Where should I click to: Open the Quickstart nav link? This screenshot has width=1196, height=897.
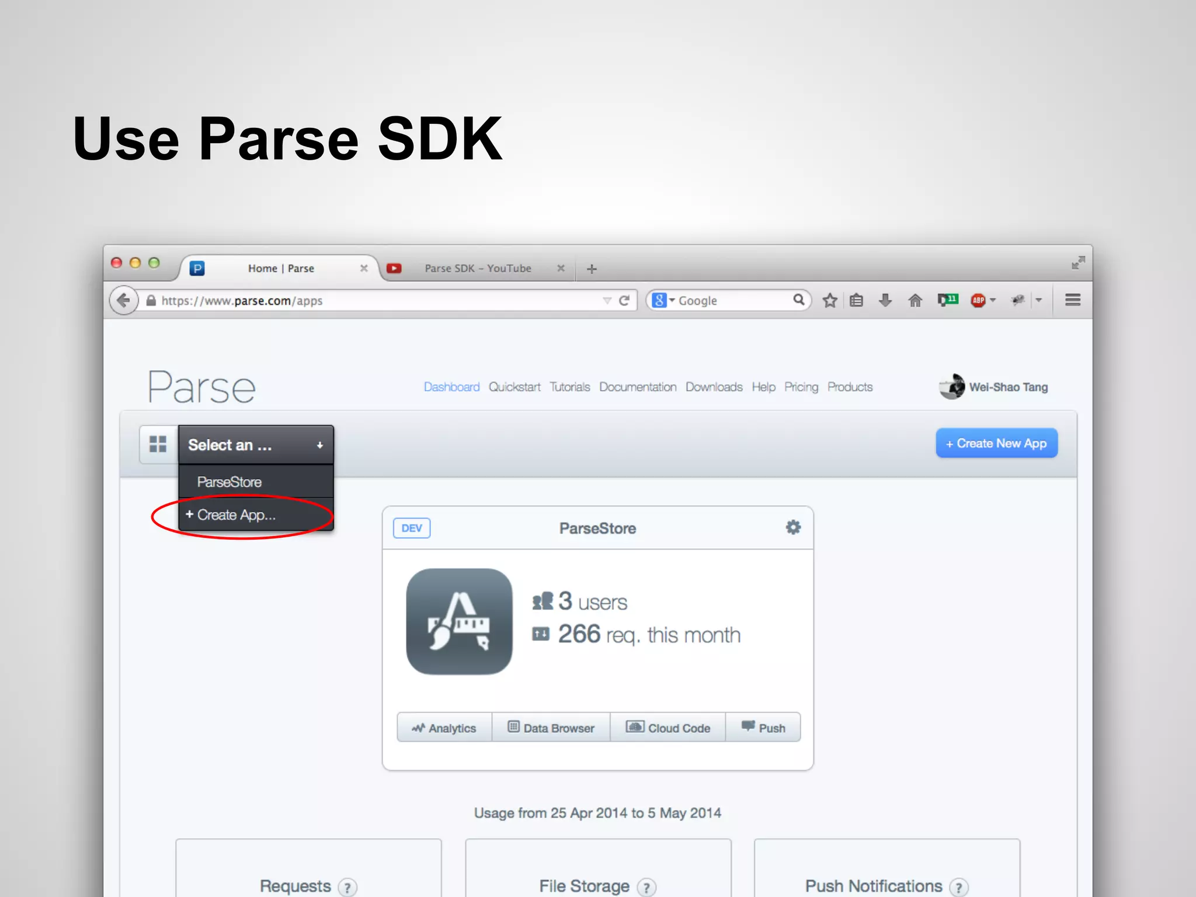[x=514, y=387]
